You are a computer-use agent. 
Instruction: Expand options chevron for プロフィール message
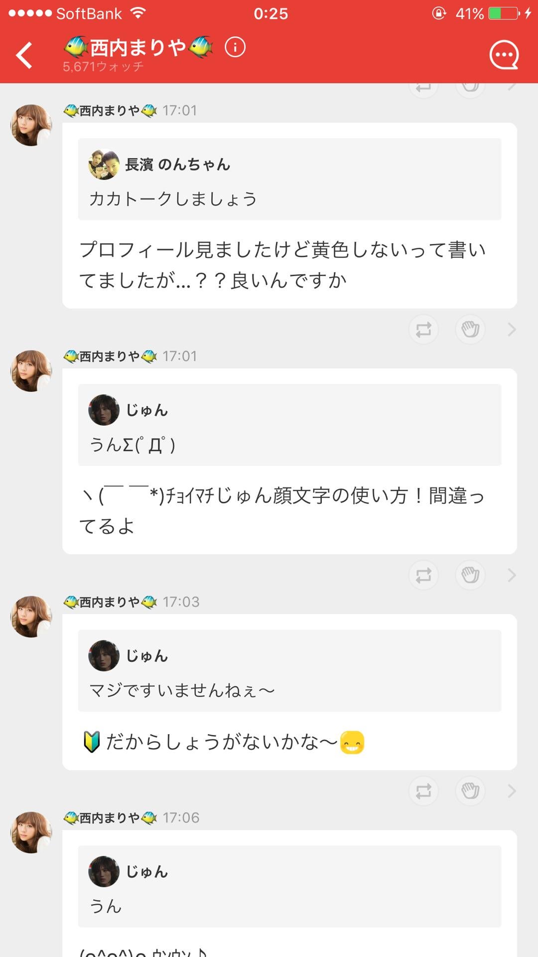tap(512, 329)
